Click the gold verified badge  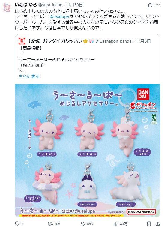click(x=85, y=41)
